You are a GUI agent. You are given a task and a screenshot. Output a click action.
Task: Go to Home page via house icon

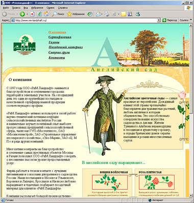coord(46,14)
